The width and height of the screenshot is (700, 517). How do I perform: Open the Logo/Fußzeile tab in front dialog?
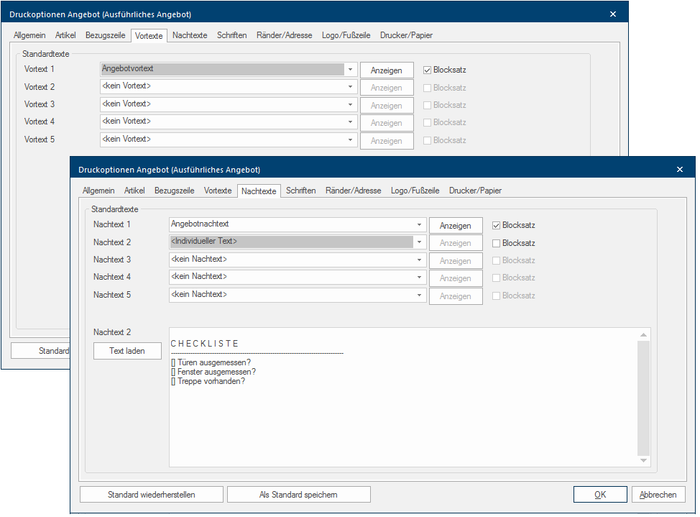click(x=415, y=191)
